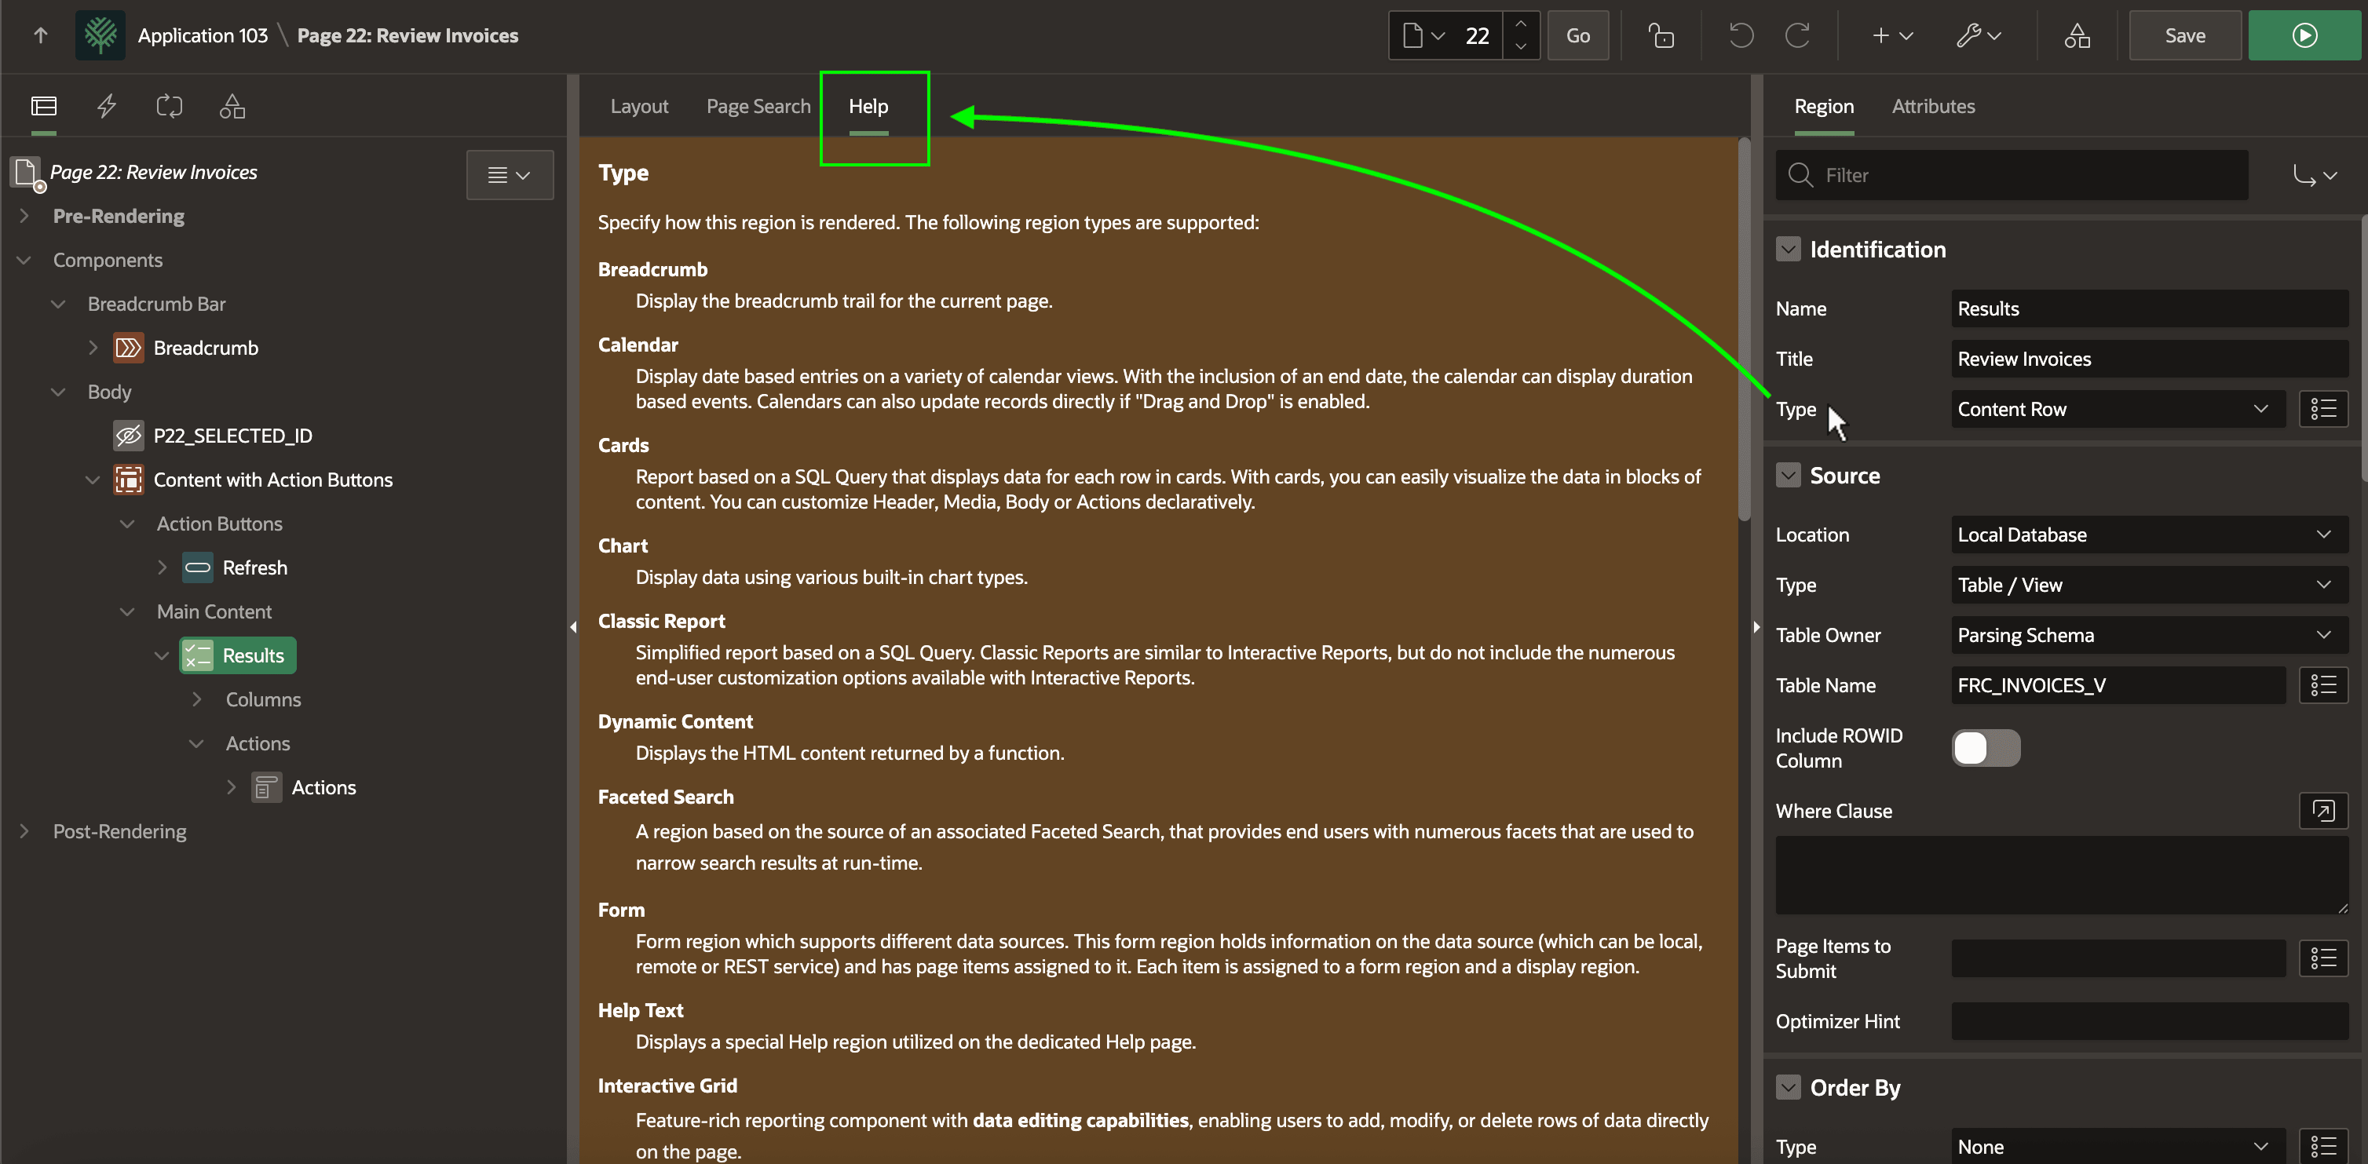Select the Breadcrumb region icon

pyautogui.click(x=129, y=348)
